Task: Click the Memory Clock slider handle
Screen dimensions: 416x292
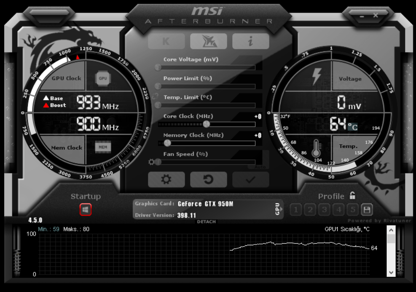Action: 167,143
